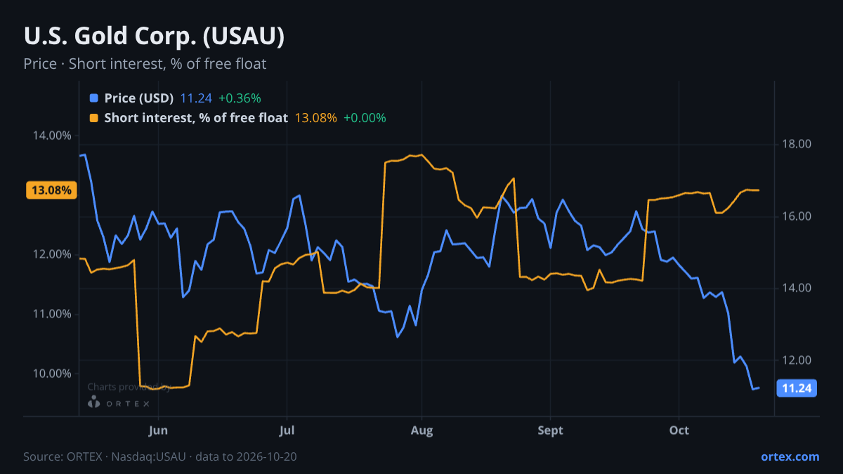The height and width of the screenshot is (474, 843).
Task: Click the 11.00% left axis label
Action: tap(51, 314)
